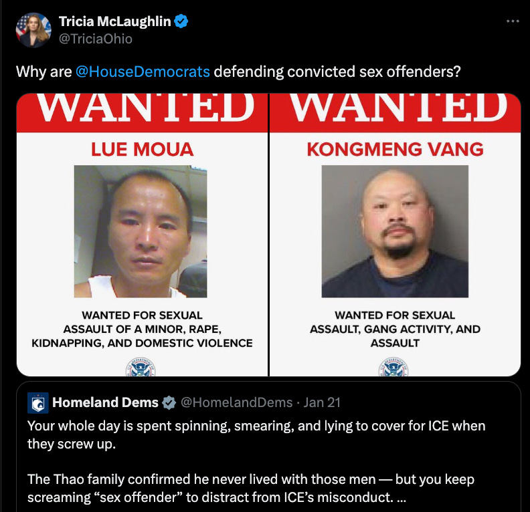Open the @HomelandDems handle
Screen dimensions: 530x512
click(x=237, y=402)
